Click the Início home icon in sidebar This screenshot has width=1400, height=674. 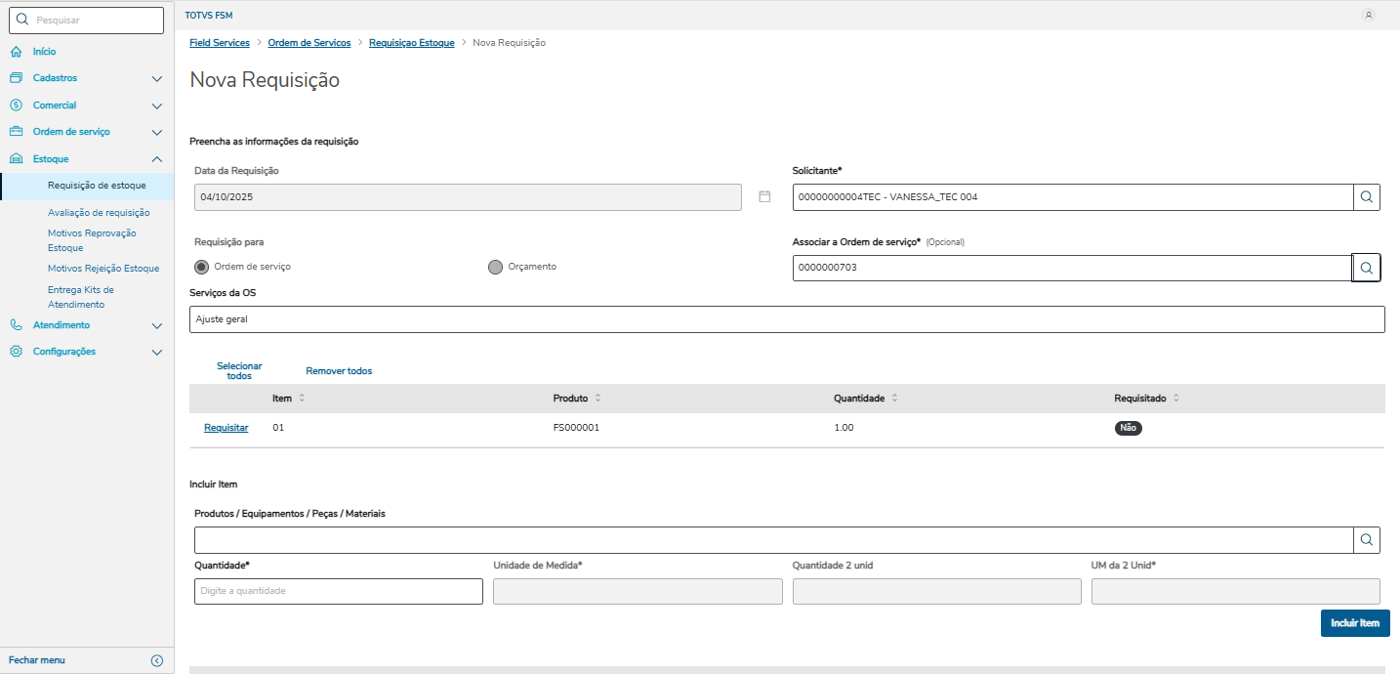click(16, 52)
